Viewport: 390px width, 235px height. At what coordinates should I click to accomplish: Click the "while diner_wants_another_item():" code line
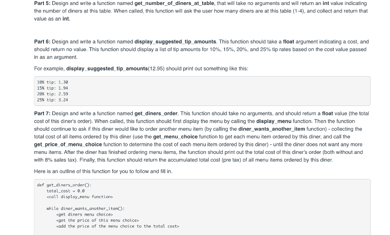(86, 209)
